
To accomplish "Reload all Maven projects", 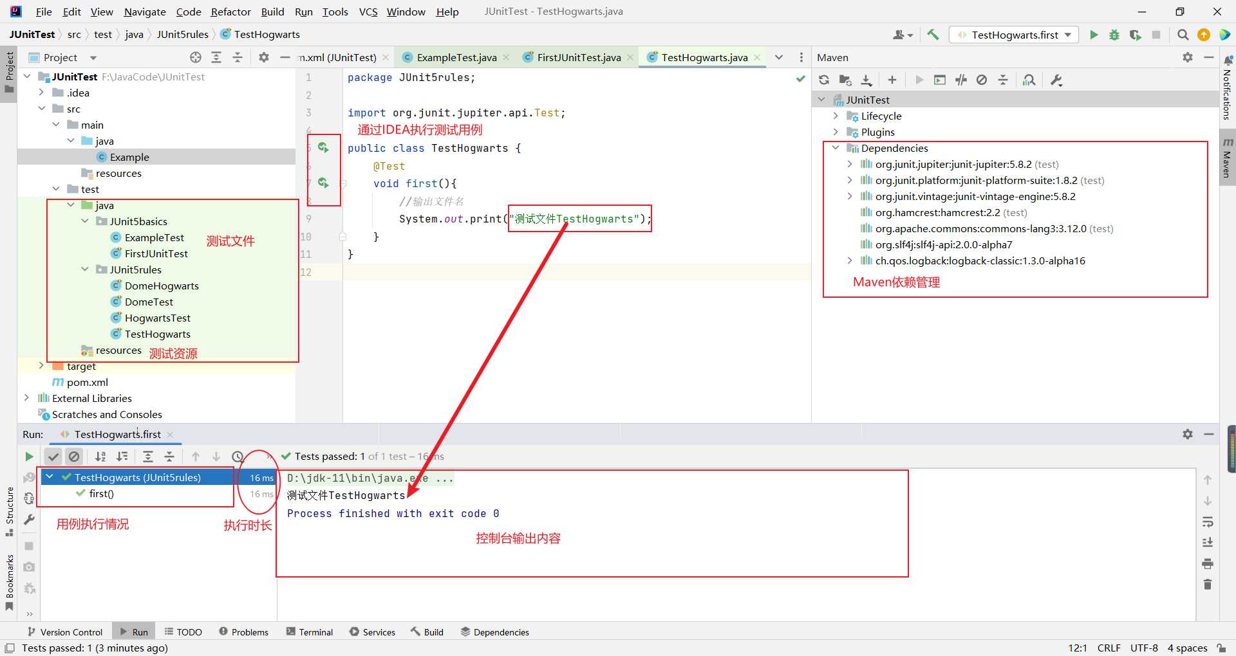I will coord(824,80).
